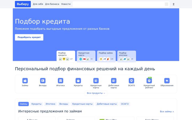The image size is (192, 120).
Task: Open the Кредиты bag icon
Action: click(78, 81)
